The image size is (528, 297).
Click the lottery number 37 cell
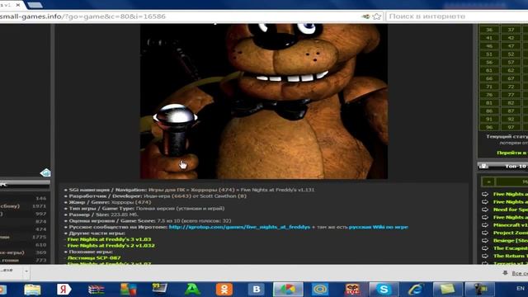[x=511, y=30]
